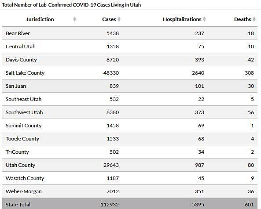Click state total cases 112932

[110, 205]
